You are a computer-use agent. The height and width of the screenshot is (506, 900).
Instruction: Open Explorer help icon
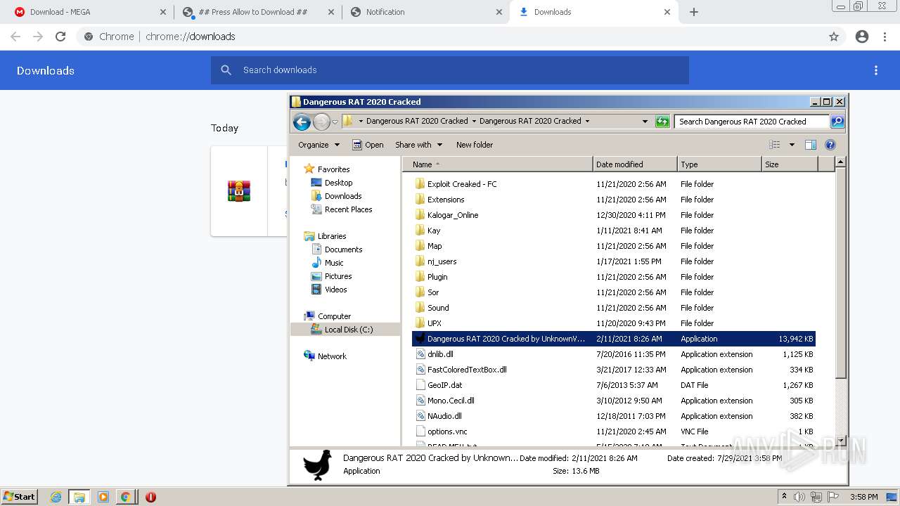point(830,145)
